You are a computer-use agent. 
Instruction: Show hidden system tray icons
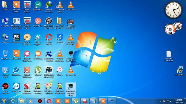[x=161, y=101]
